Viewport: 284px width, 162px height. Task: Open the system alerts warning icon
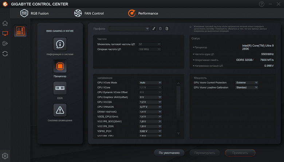[60, 110]
